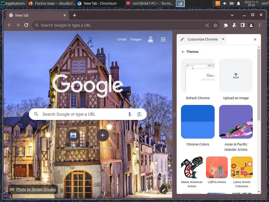Screen dimensions: 269x202
Task: Click the scrollbar up arrow in the panel
Action: tap(259, 47)
